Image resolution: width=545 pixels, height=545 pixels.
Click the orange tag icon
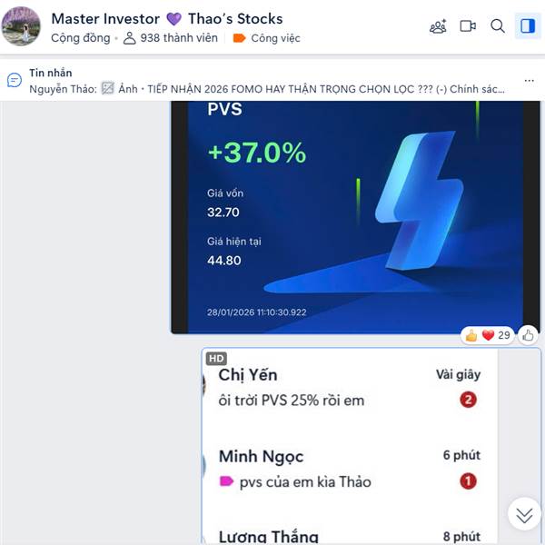coord(239,38)
